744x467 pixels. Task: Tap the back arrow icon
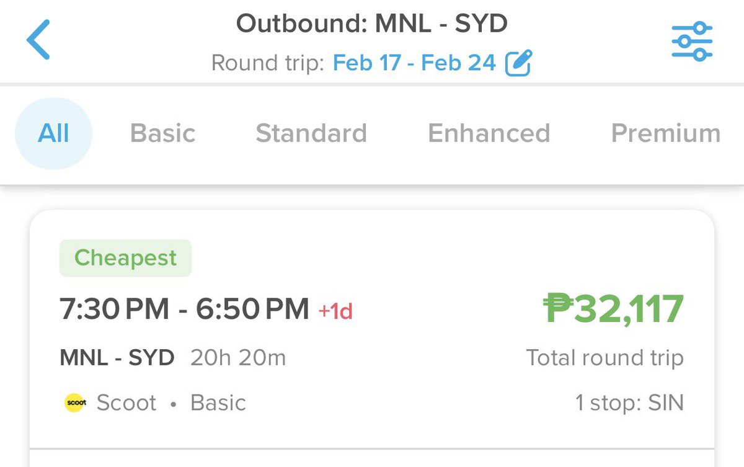coord(38,40)
